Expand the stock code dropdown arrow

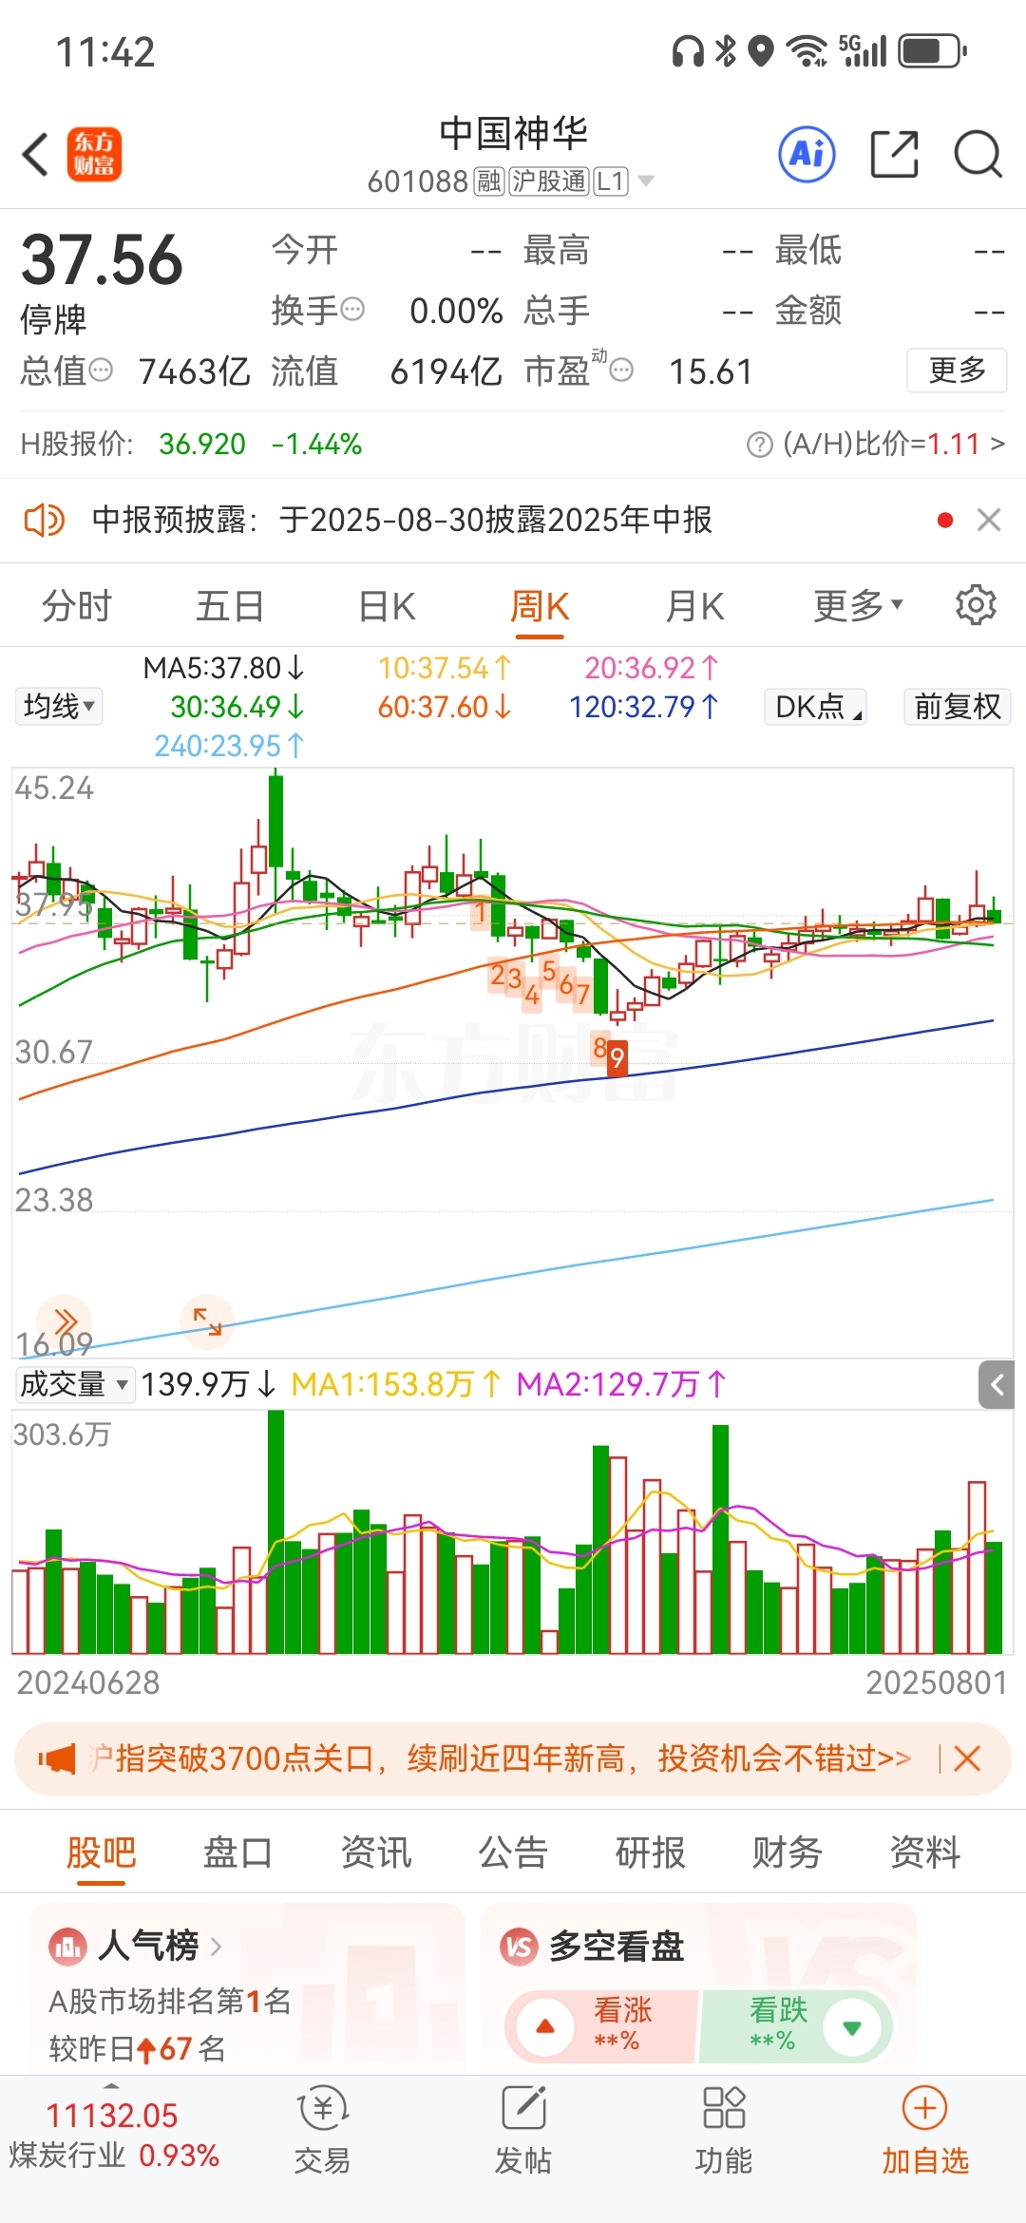pos(646,180)
